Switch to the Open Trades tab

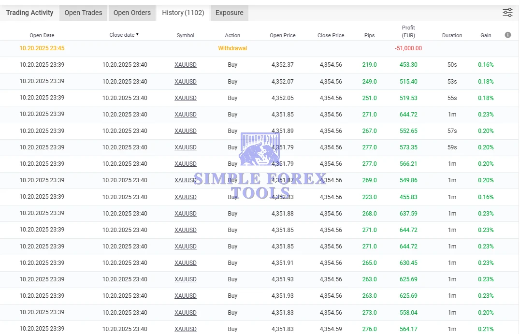[x=83, y=13]
